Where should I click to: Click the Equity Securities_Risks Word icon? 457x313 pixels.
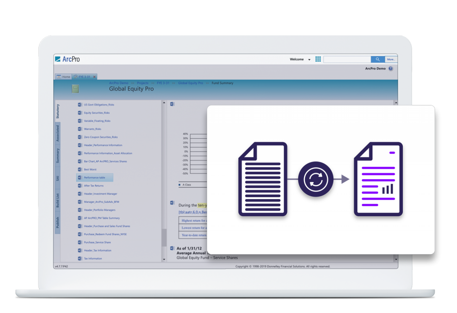click(80, 113)
